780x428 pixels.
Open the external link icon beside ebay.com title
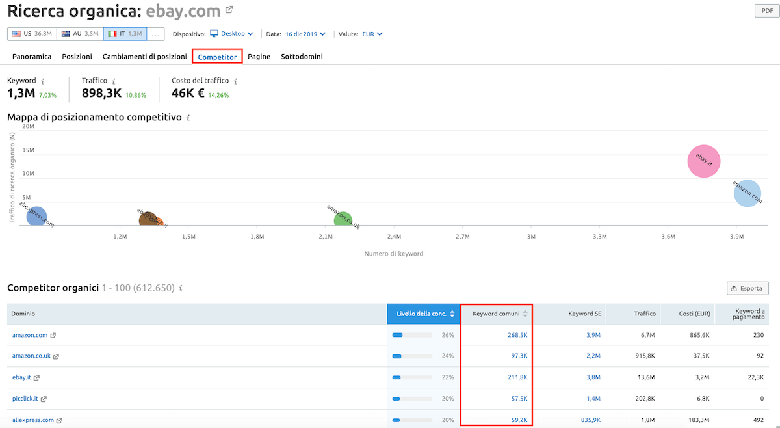227,10
